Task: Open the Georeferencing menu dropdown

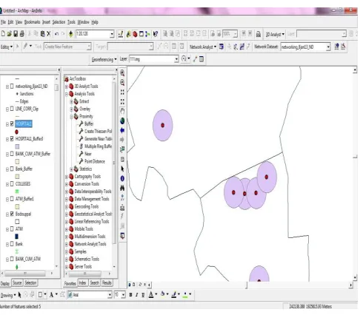Action: point(104,59)
